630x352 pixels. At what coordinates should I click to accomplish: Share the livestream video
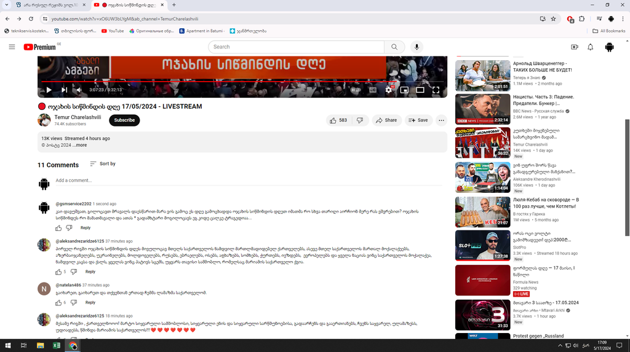[x=386, y=120]
